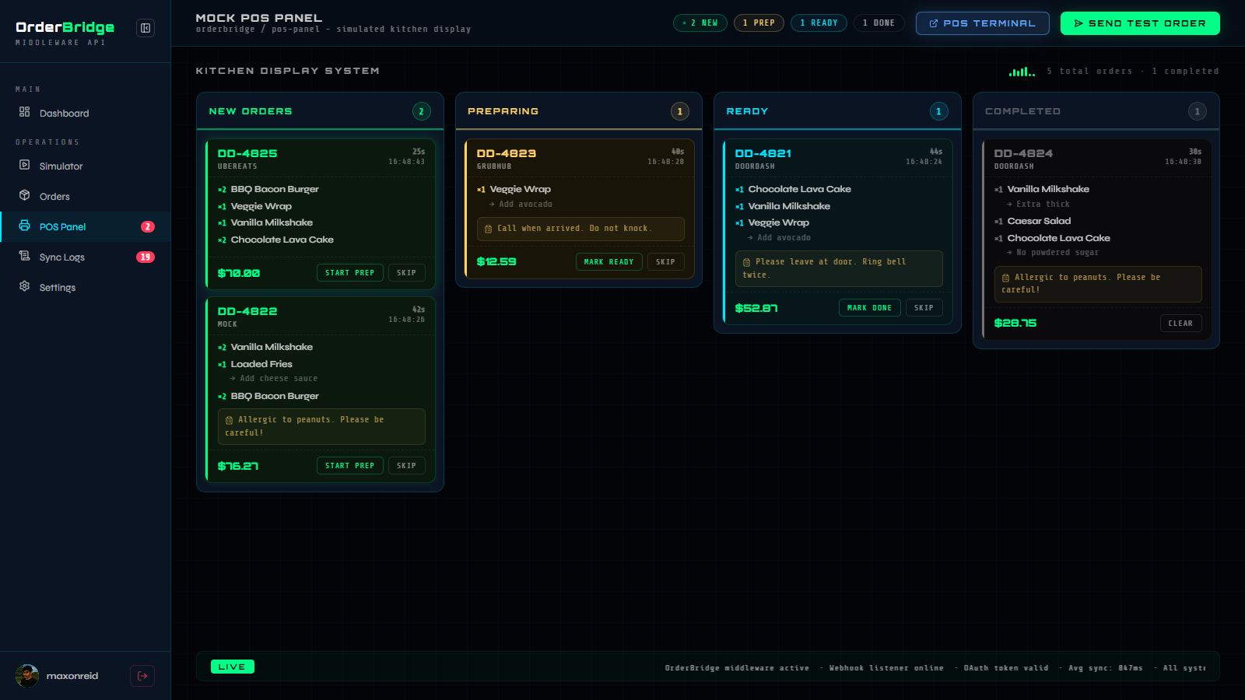Screen dimensions: 1245x700
Task: Click the PREPARING column header
Action: point(503,111)
